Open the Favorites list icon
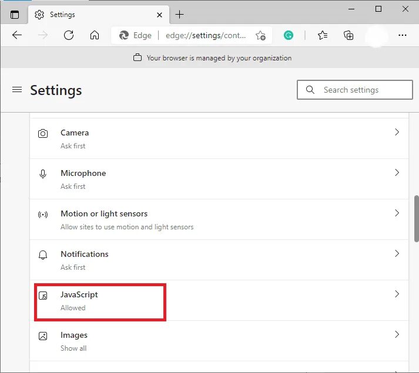Screen dimensions: 419x373 pos(323,35)
